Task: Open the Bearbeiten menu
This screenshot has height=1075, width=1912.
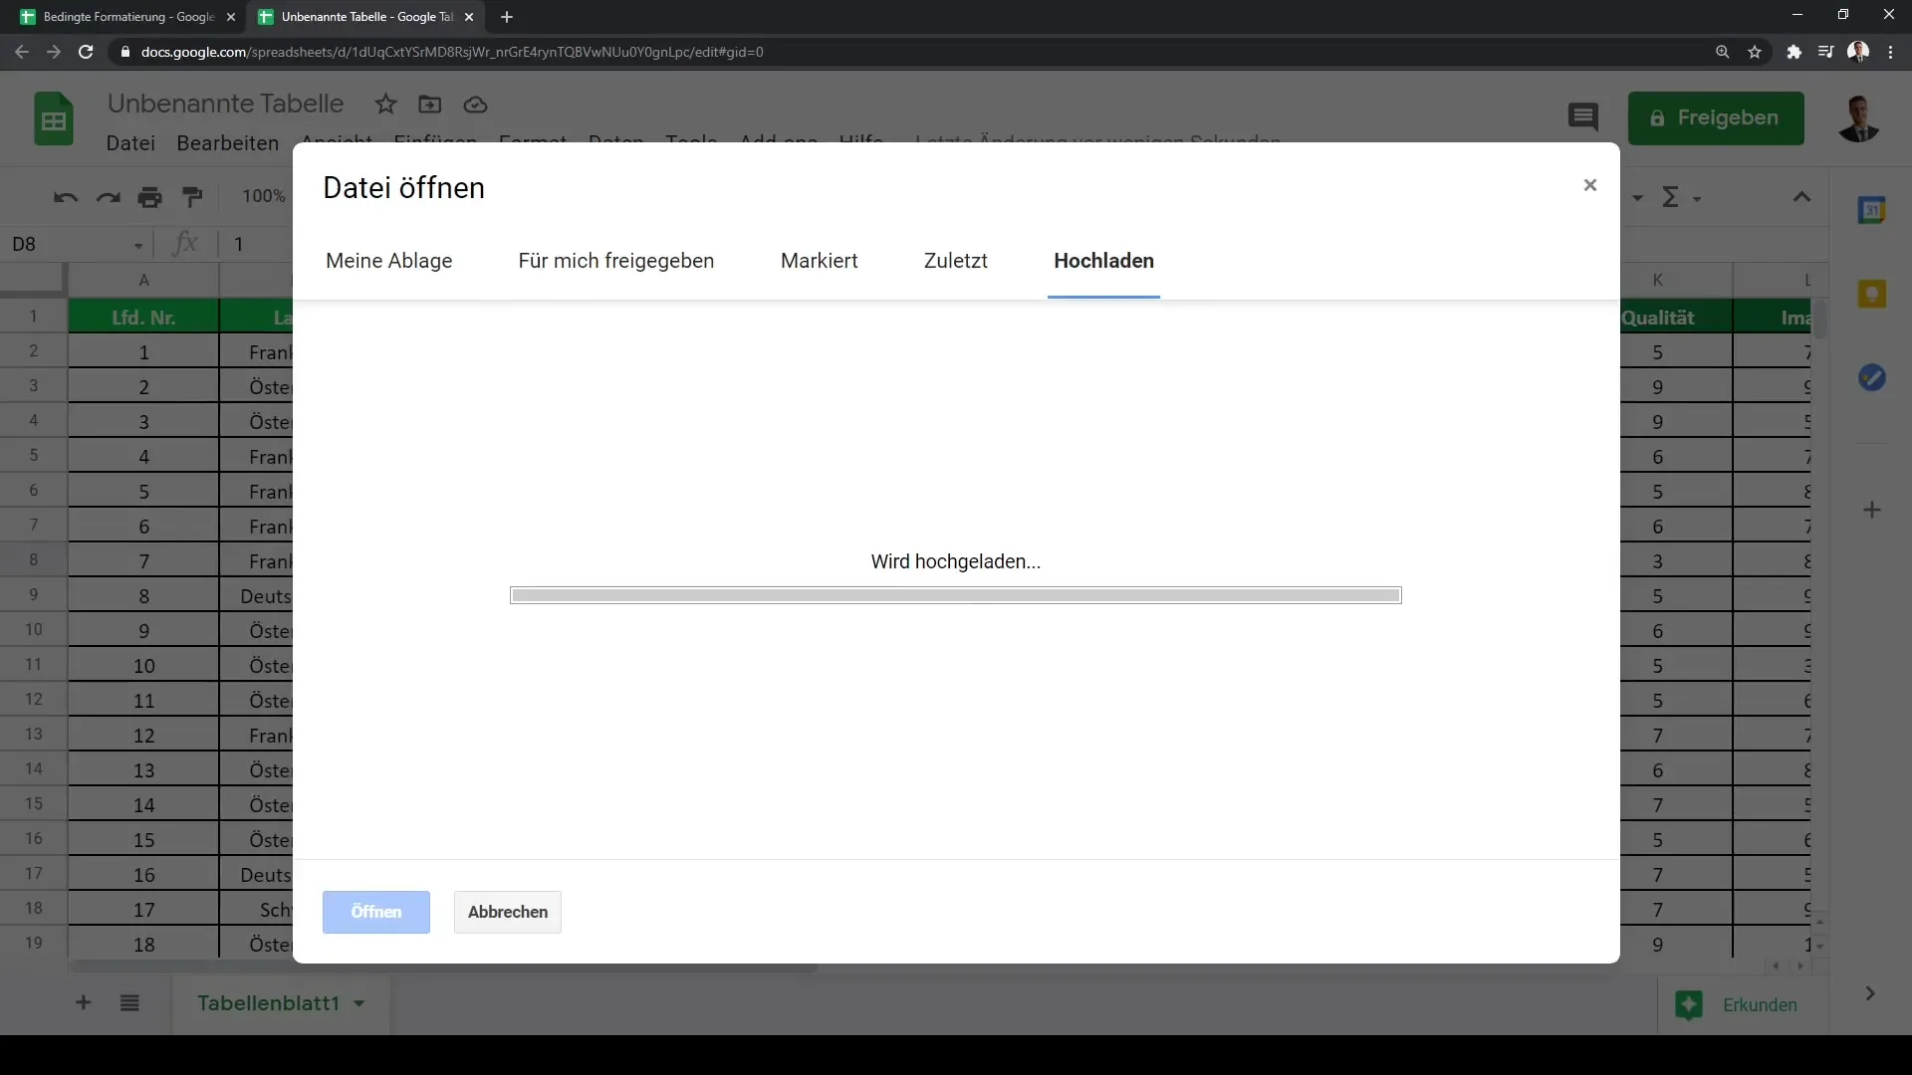Action: point(227,143)
